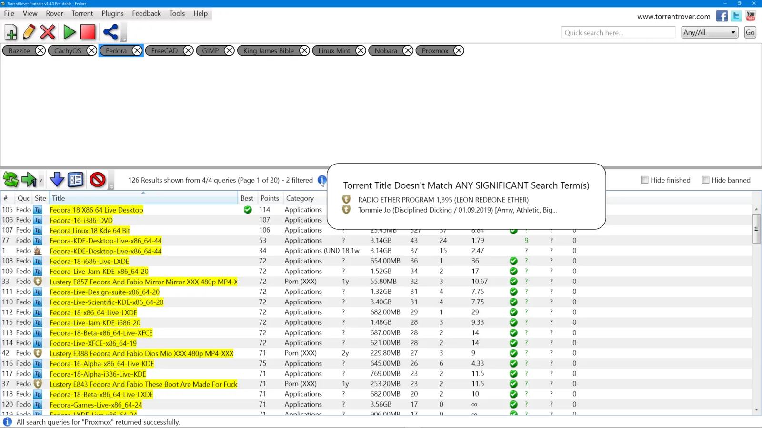The image size is (762, 428).
Task: Close the Fedora tab
Action: 137,50
